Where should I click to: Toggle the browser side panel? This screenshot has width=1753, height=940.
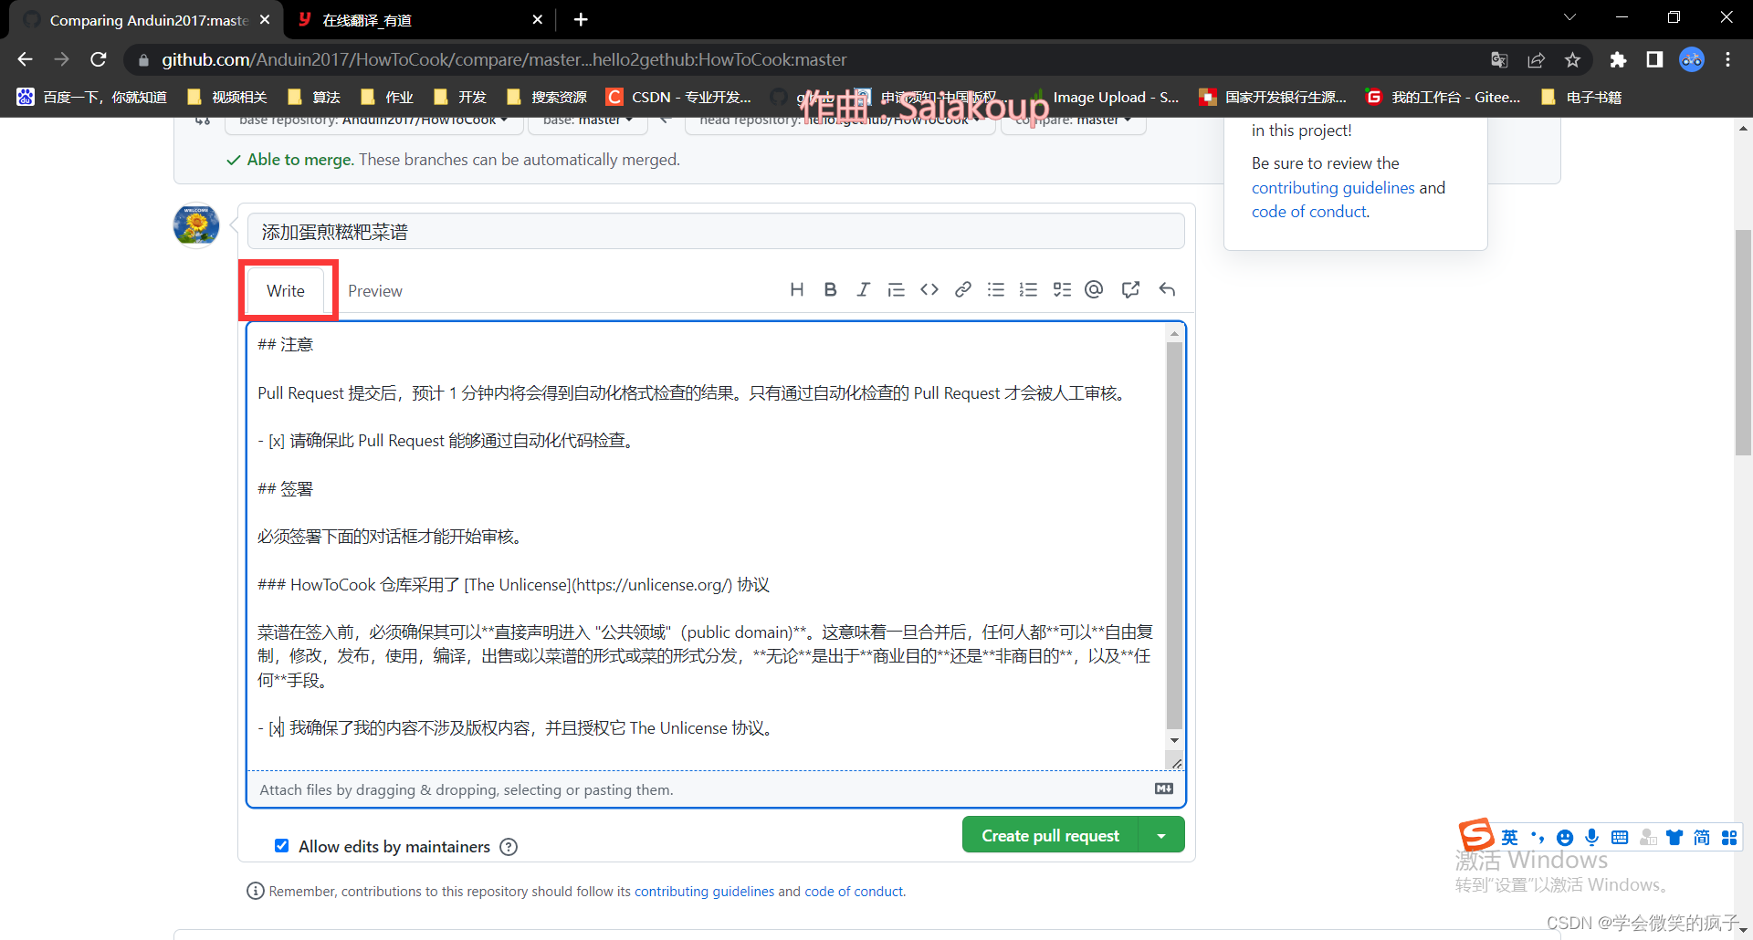click(x=1654, y=59)
